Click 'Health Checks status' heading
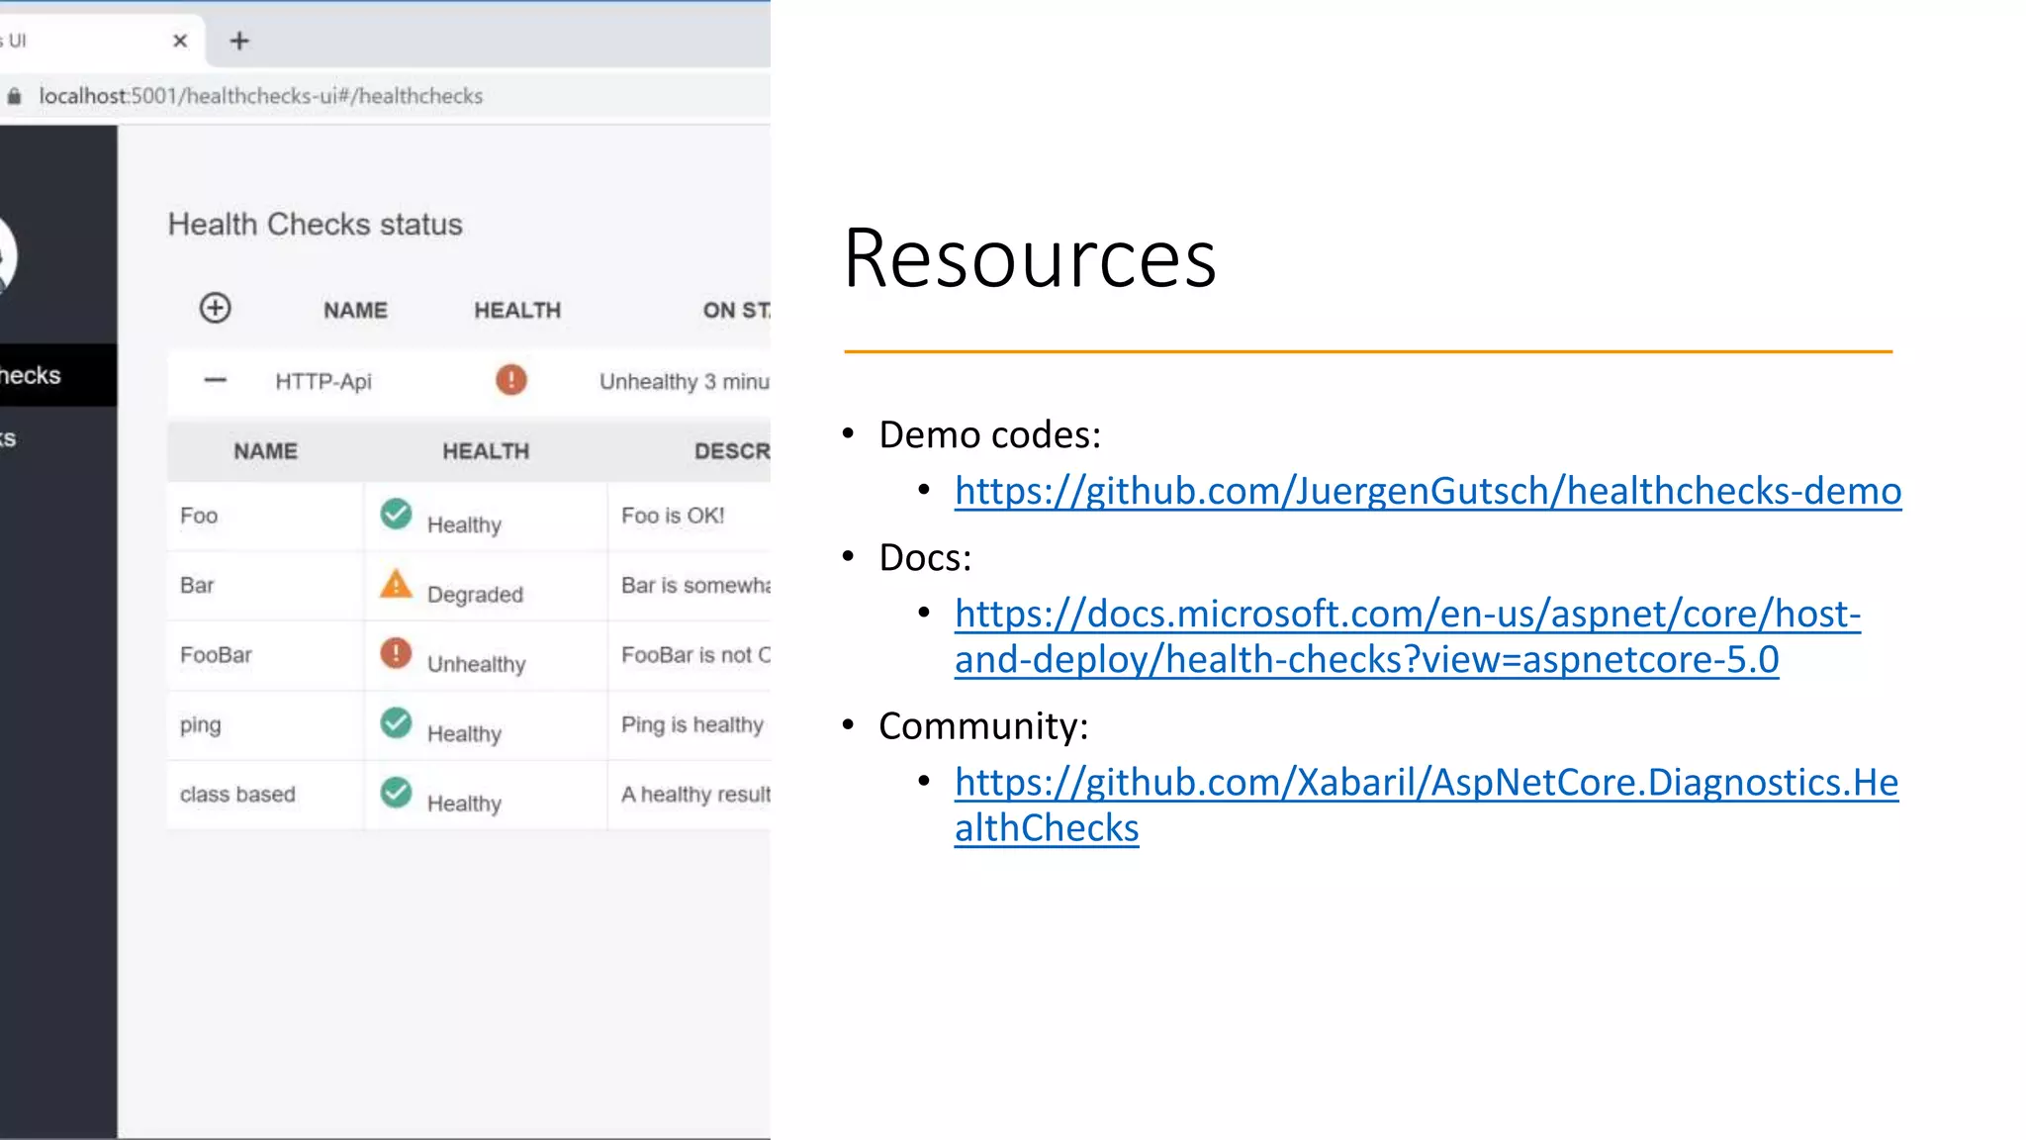The image size is (2026, 1140). coord(315,225)
